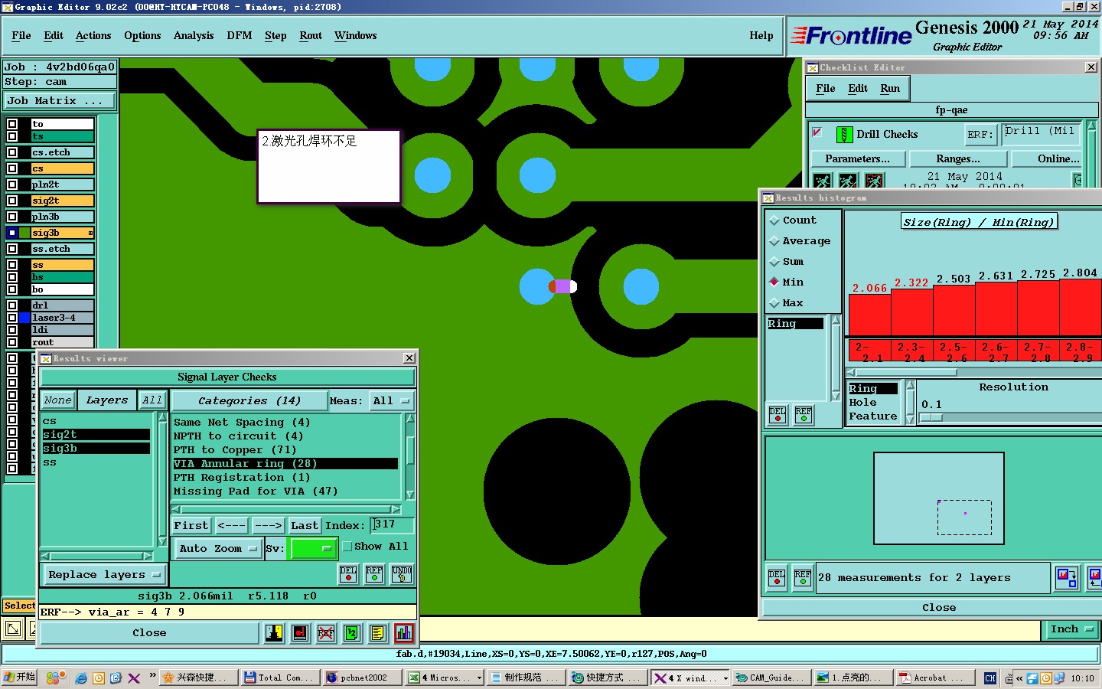Screen dimensions: 1102x689
Task: Open the Analysis menu
Action: 194,36
